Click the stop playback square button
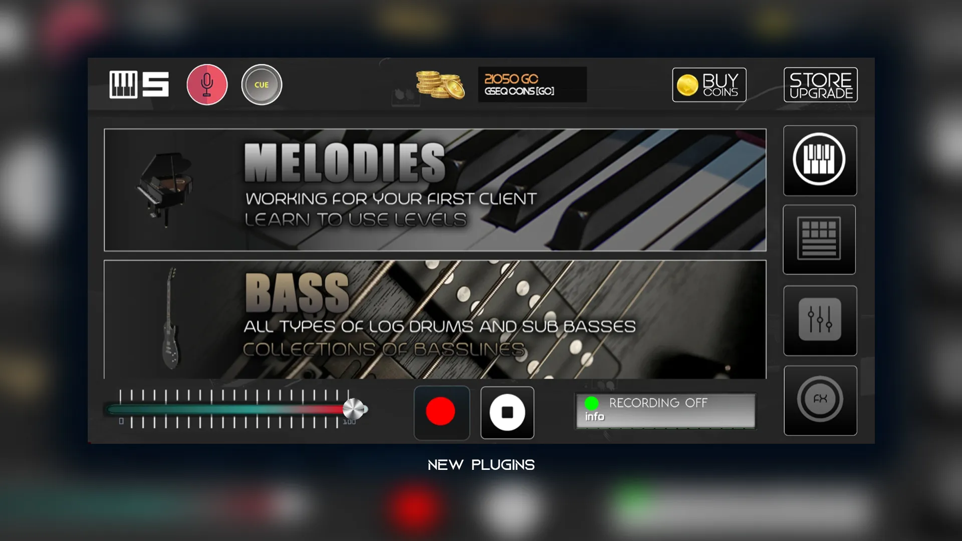 (507, 412)
